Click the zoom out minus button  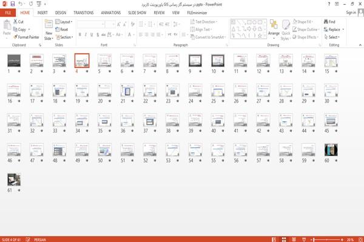tap(312, 240)
